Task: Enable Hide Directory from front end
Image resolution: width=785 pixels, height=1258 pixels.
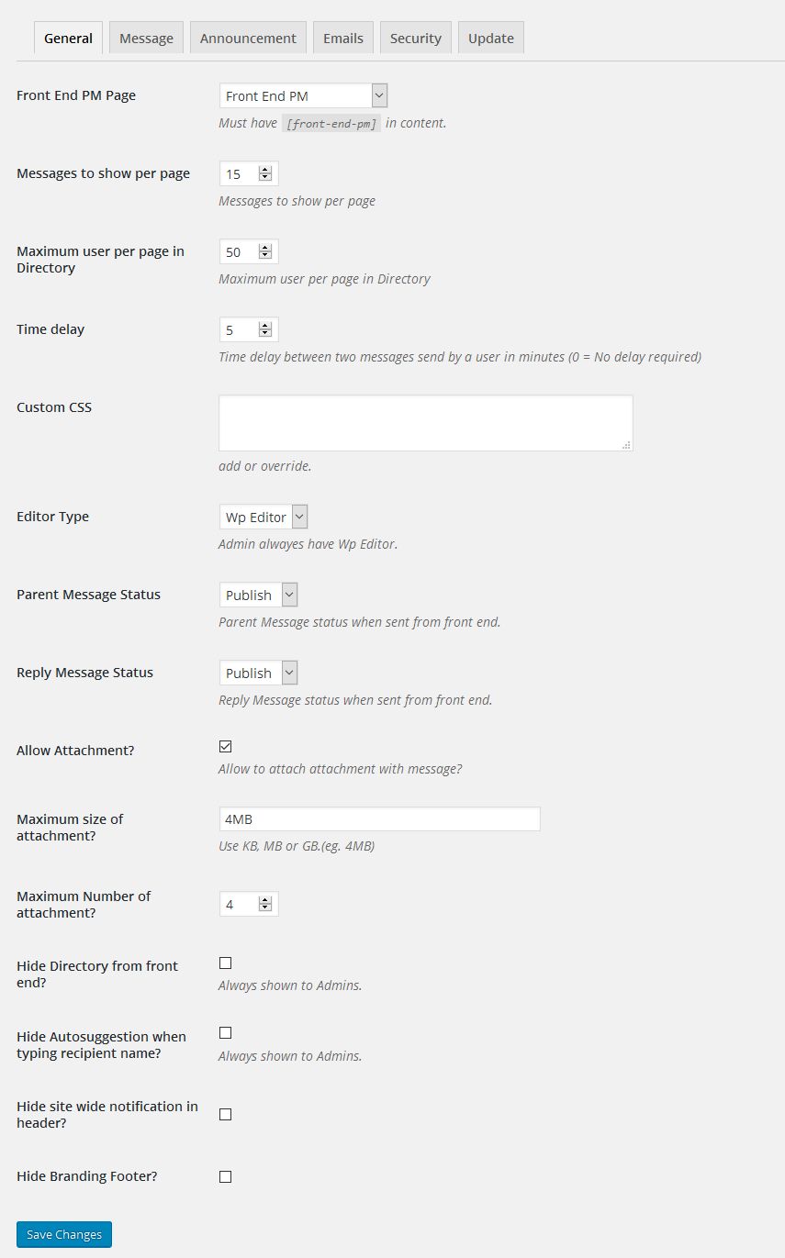Action: (x=225, y=962)
